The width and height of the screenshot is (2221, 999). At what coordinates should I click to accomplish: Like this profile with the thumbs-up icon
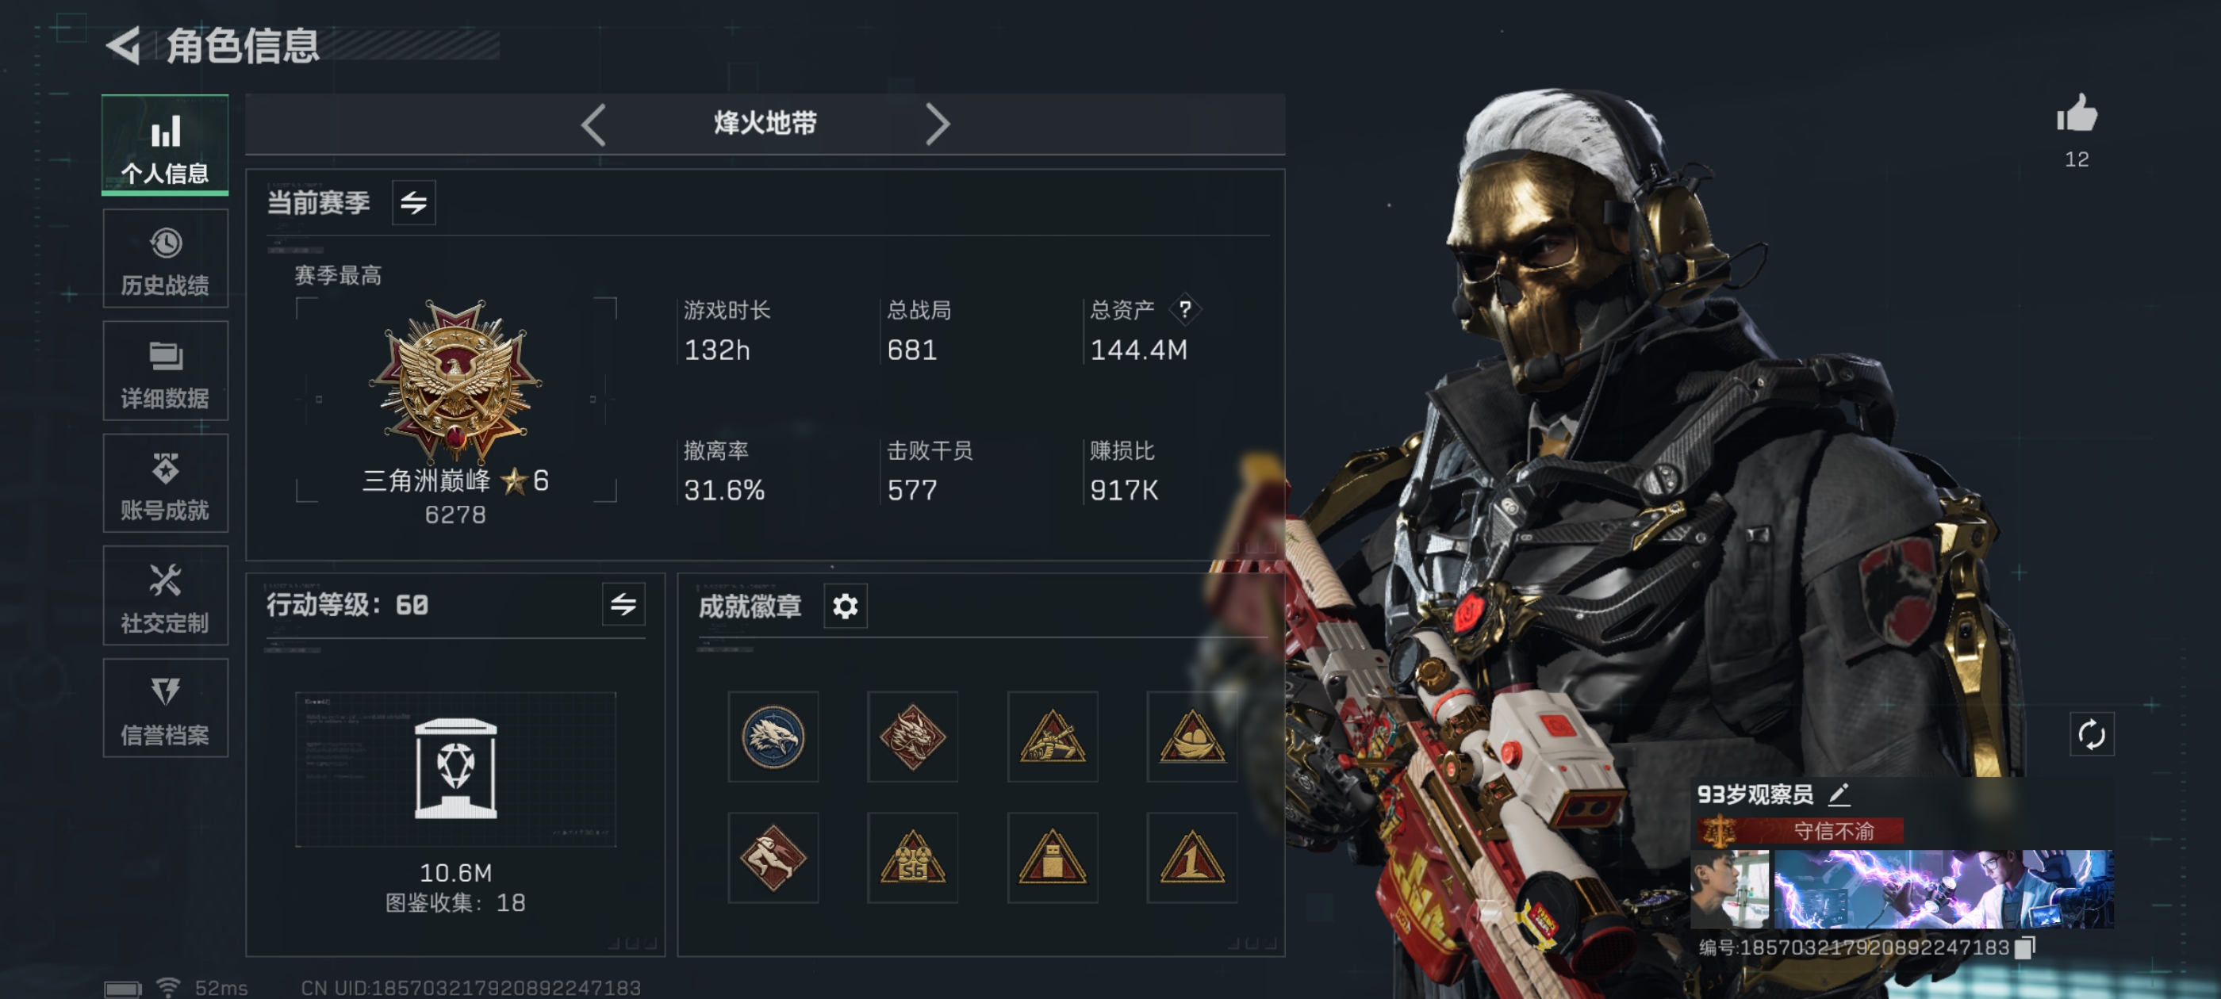2076,113
